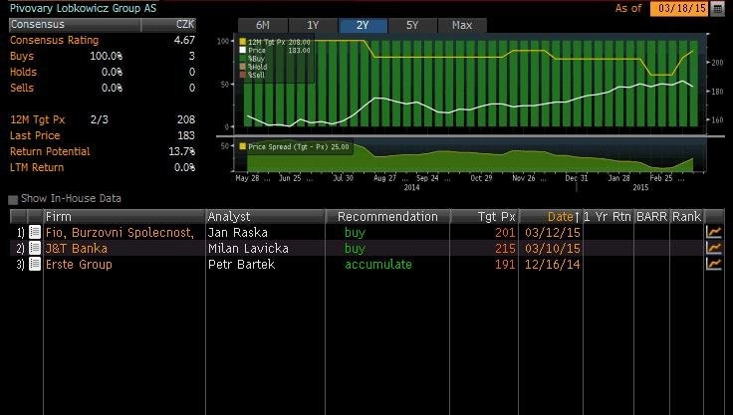Click target price 215
This screenshot has width=733, height=415.
pos(505,248)
